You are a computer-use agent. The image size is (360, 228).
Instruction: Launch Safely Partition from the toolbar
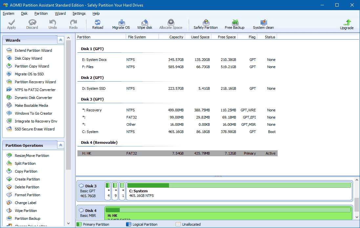point(206,24)
